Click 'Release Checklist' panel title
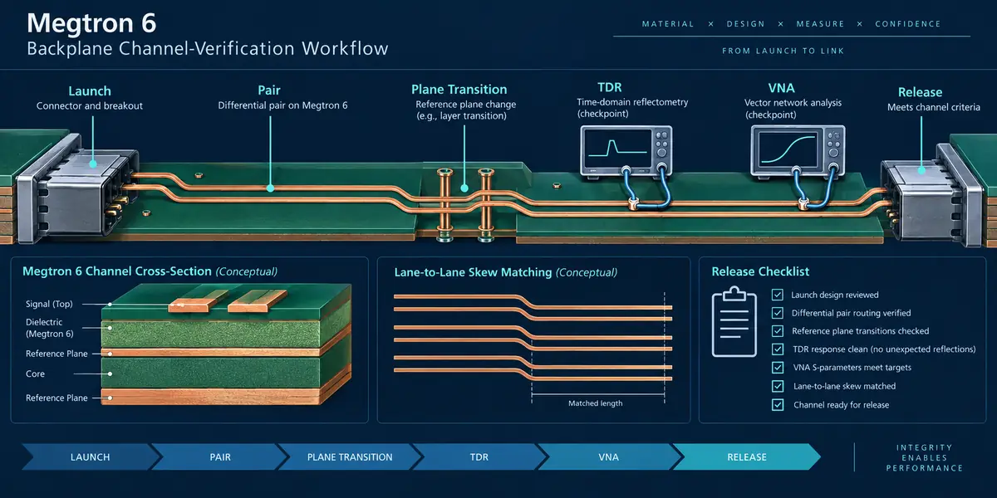 click(x=760, y=271)
